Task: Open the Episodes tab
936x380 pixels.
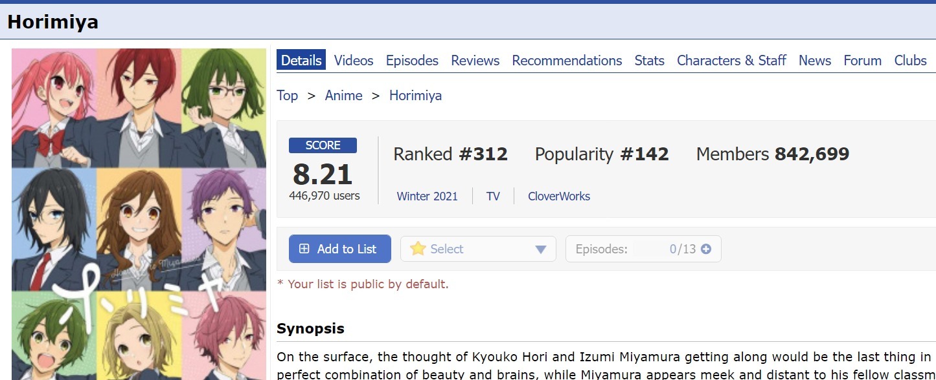Action: point(412,61)
